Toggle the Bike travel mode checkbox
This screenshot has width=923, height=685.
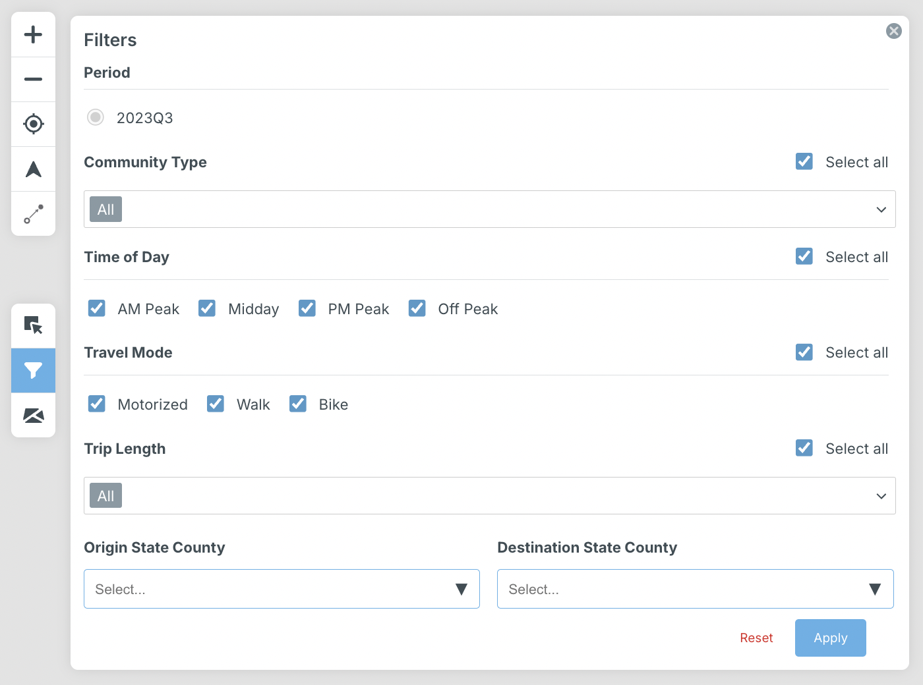point(298,404)
